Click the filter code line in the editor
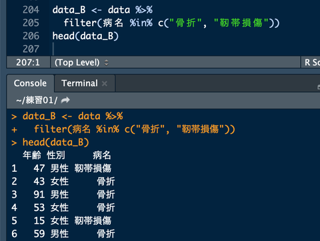The height and width of the screenshot is (241, 320). click(171, 23)
